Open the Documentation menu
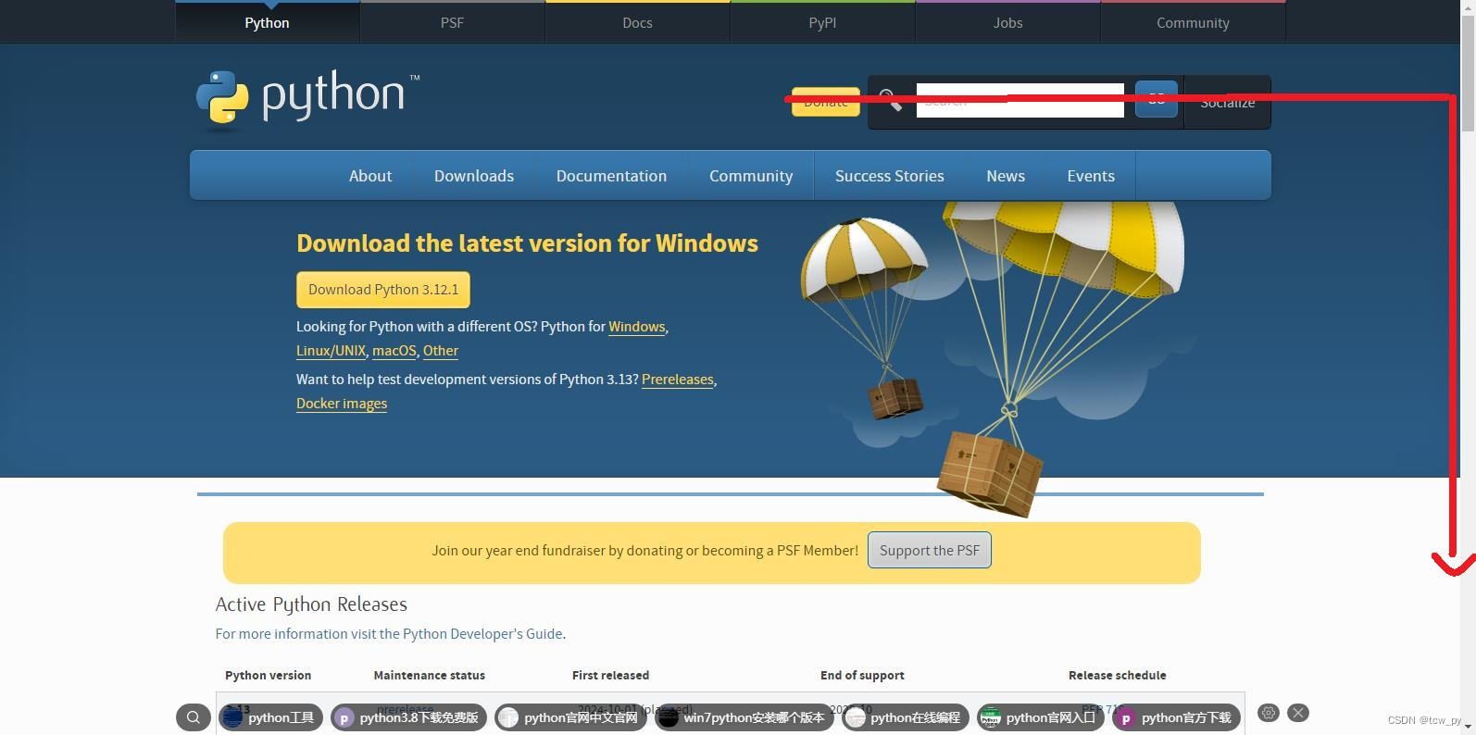Viewport: 1476px width, 735px height. [611, 176]
